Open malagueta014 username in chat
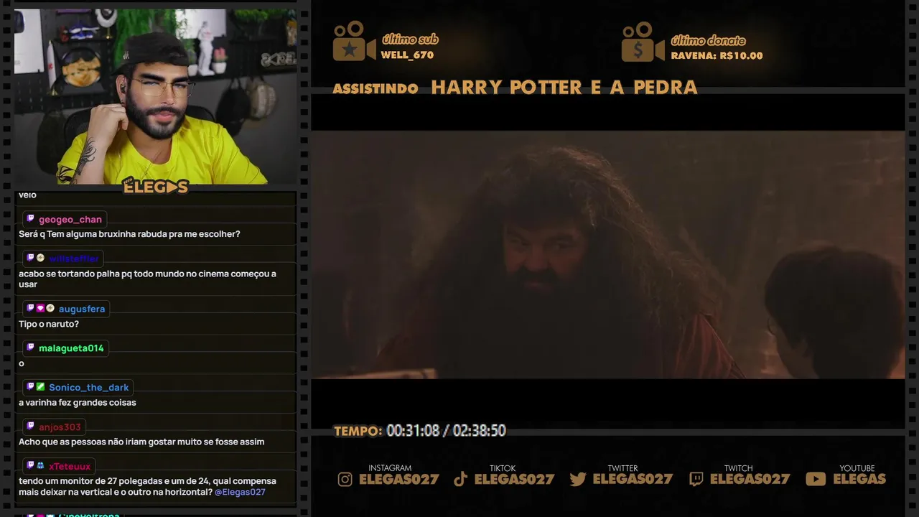 (71, 348)
